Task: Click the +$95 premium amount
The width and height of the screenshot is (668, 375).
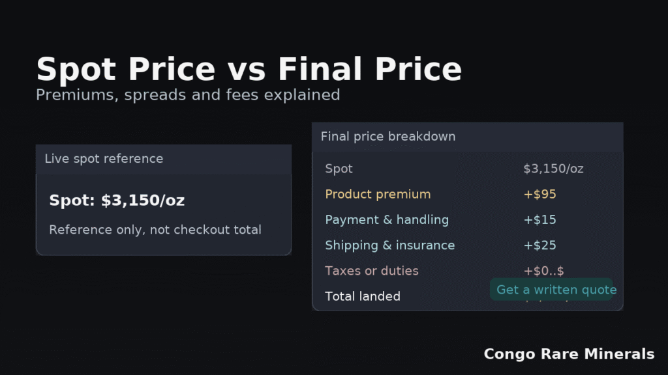Action: [x=539, y=194]
